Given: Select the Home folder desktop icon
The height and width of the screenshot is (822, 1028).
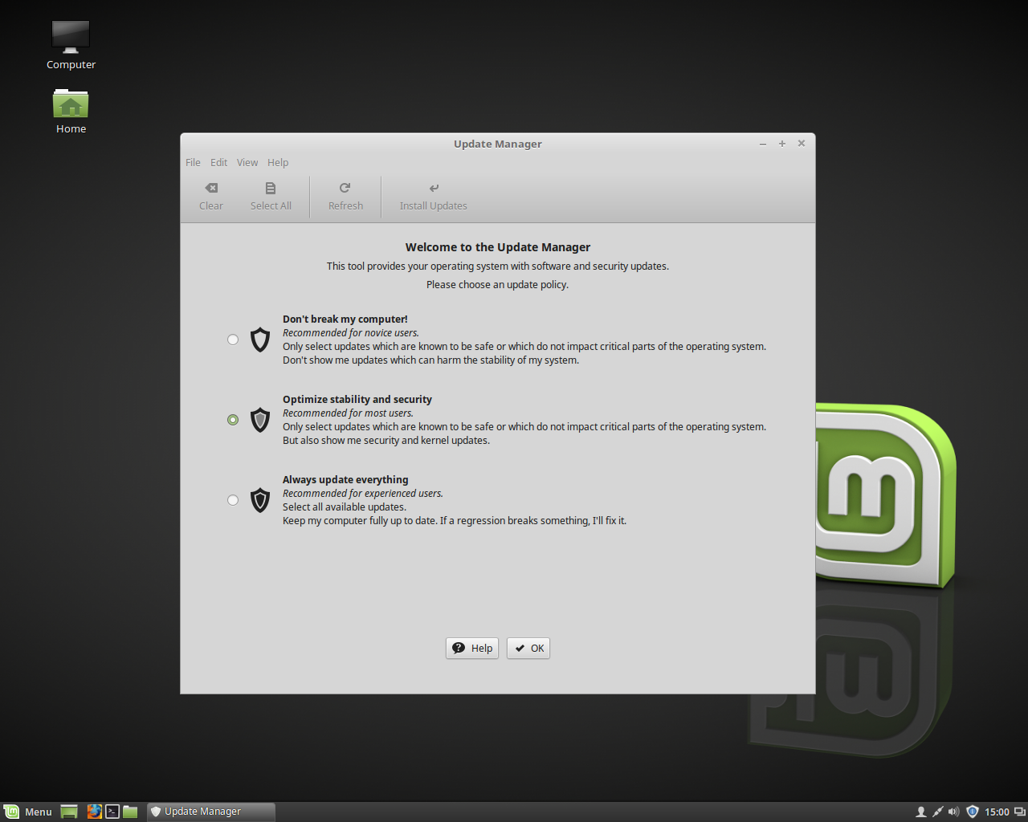Looking at the screenshot, I should click(71, 111).
